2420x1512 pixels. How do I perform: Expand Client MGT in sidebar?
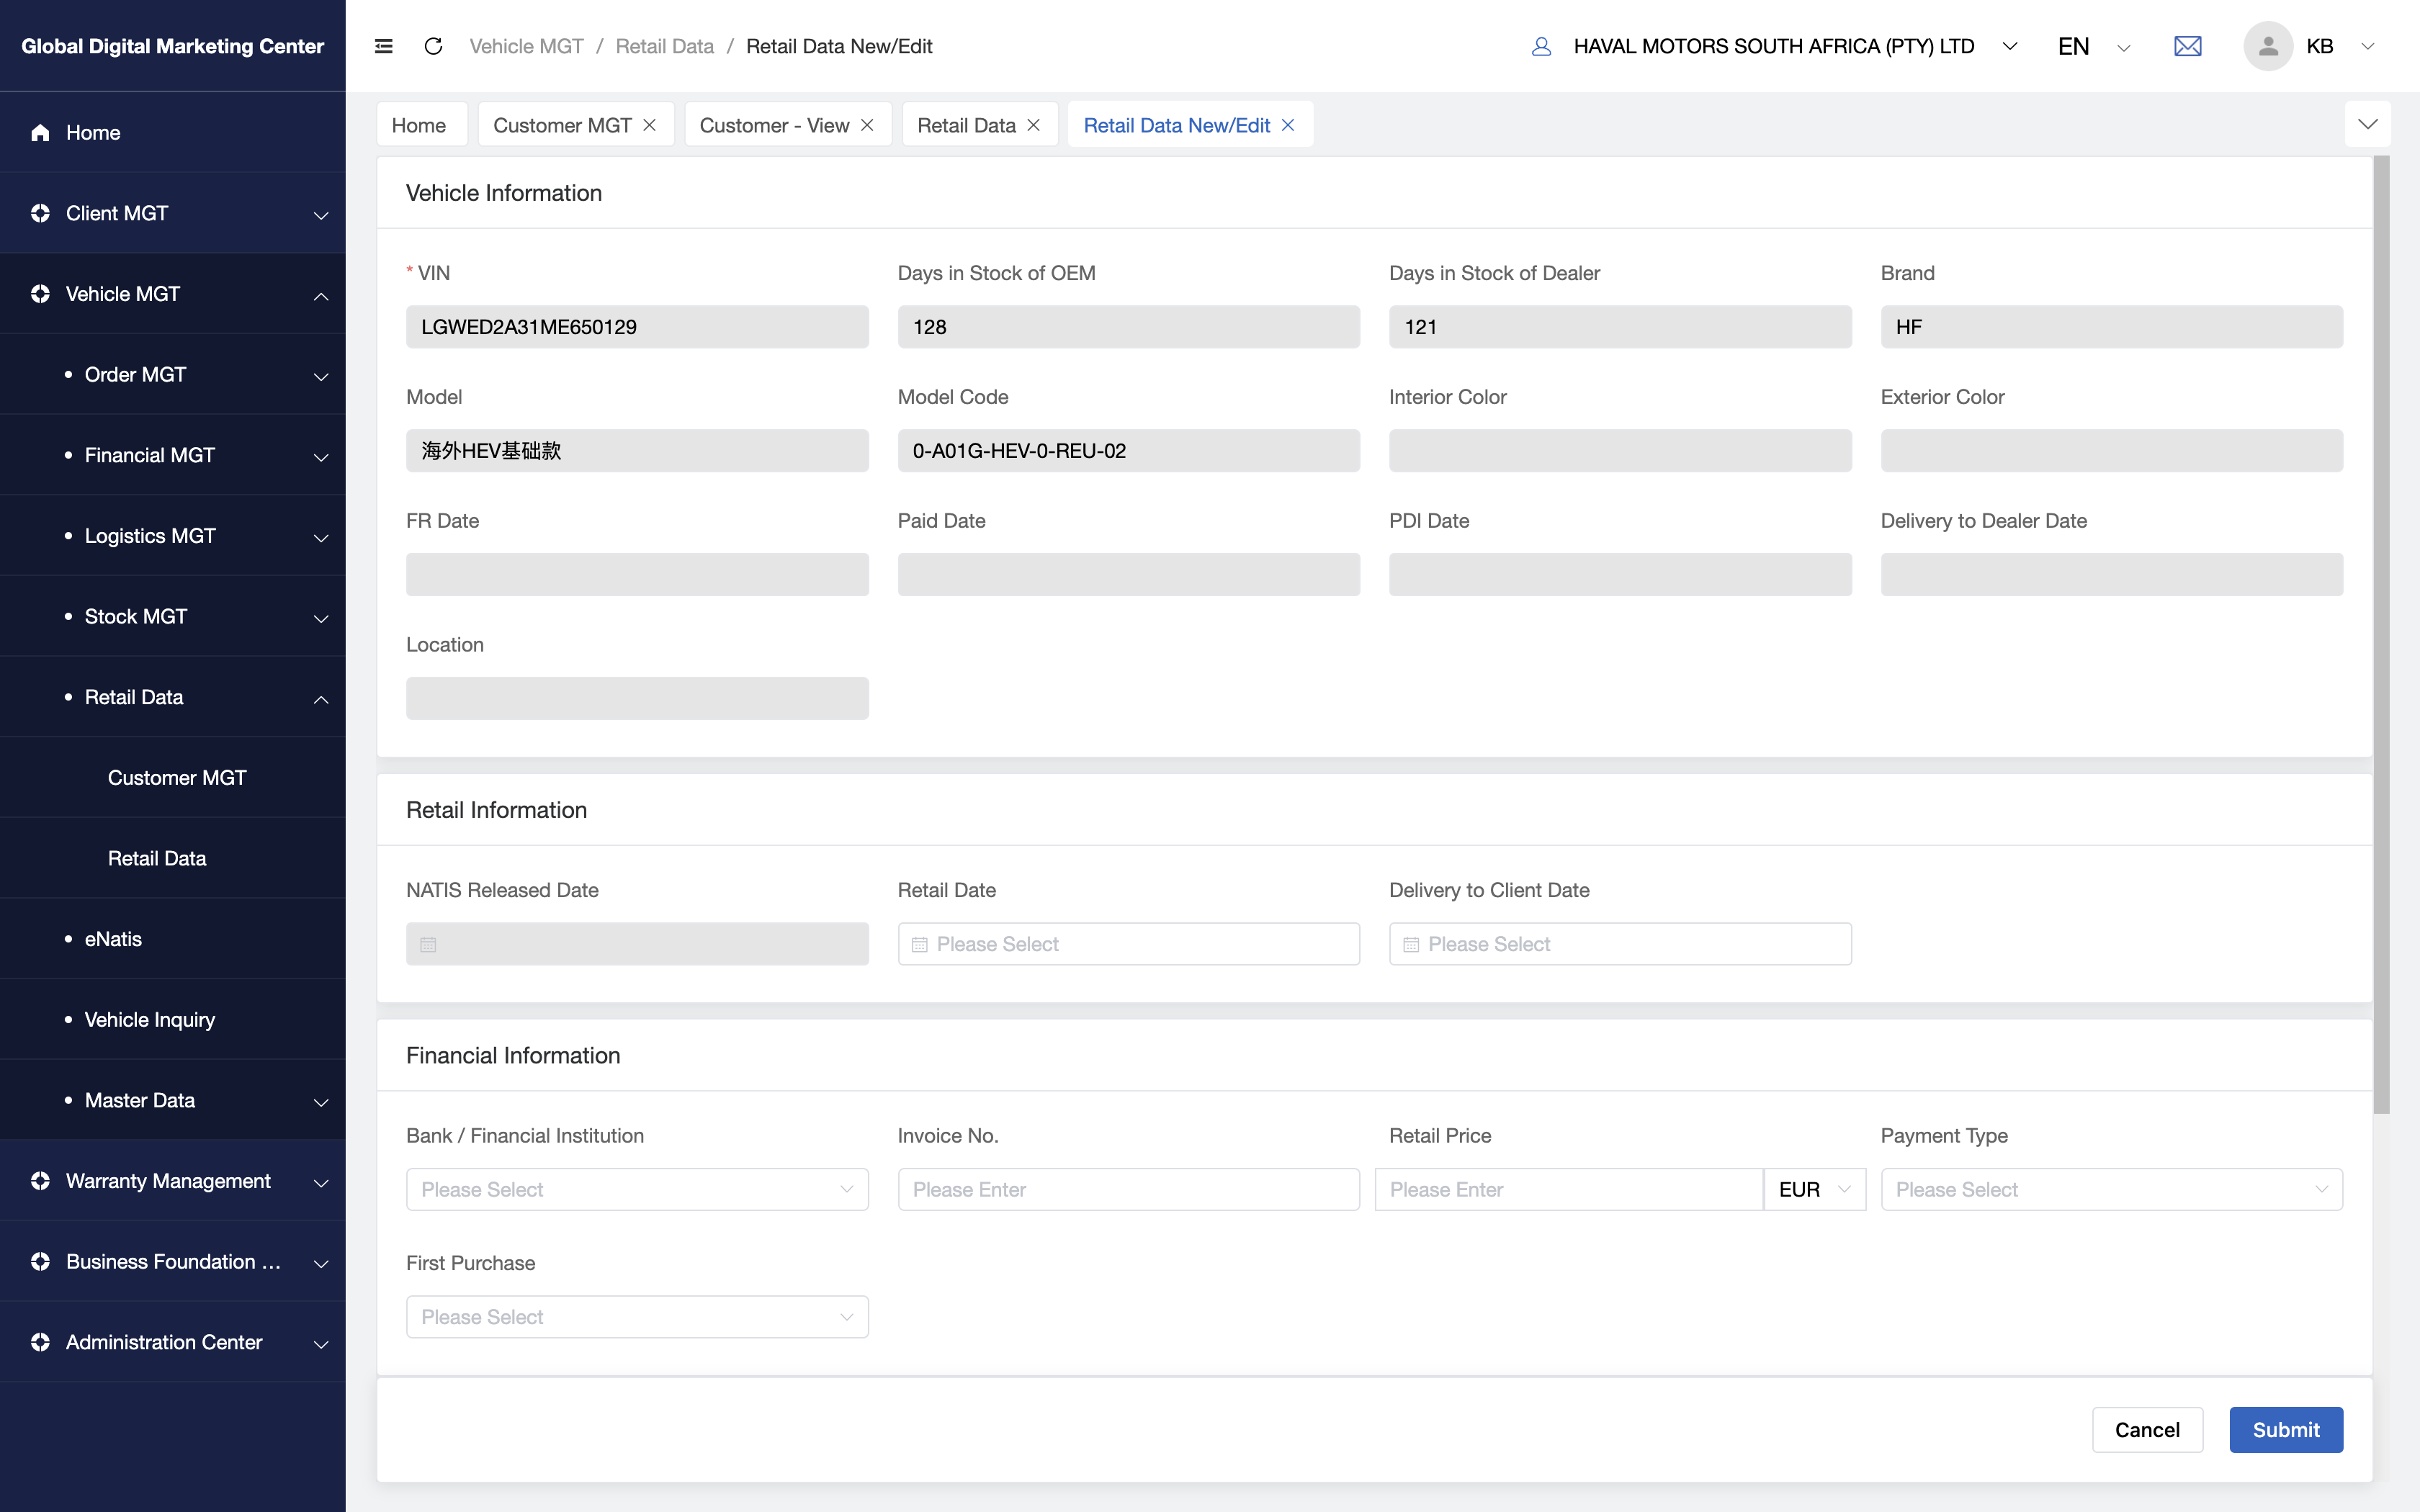[x=321, y=215]
